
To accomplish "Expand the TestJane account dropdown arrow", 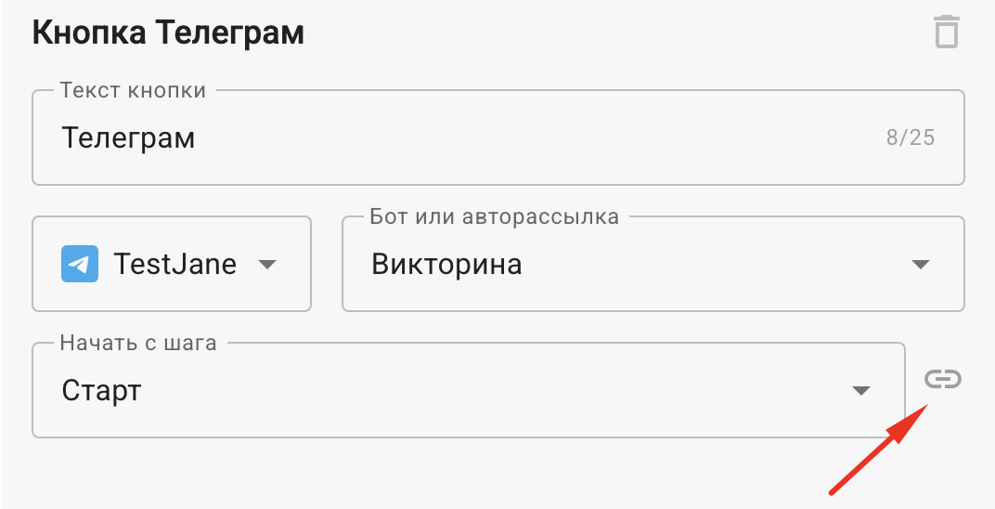I will tap(267, 265).
